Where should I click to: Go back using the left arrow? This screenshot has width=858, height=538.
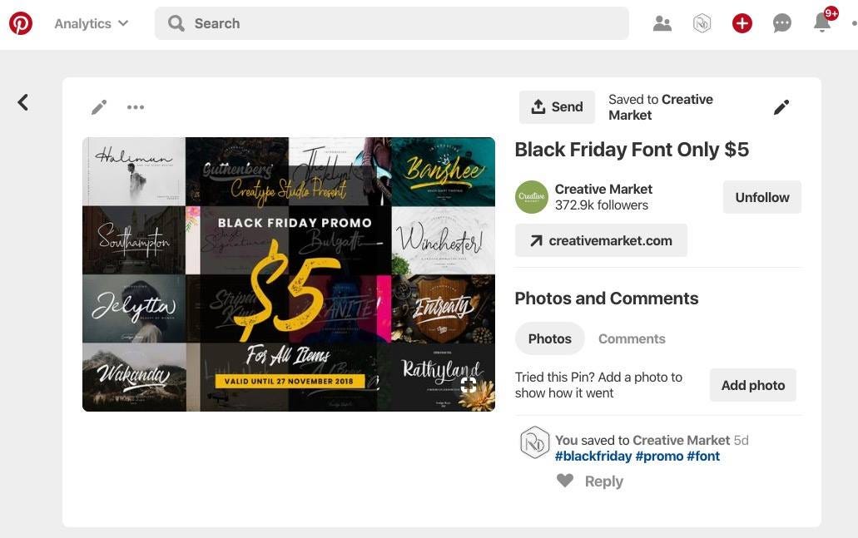[x=23, y=102]
